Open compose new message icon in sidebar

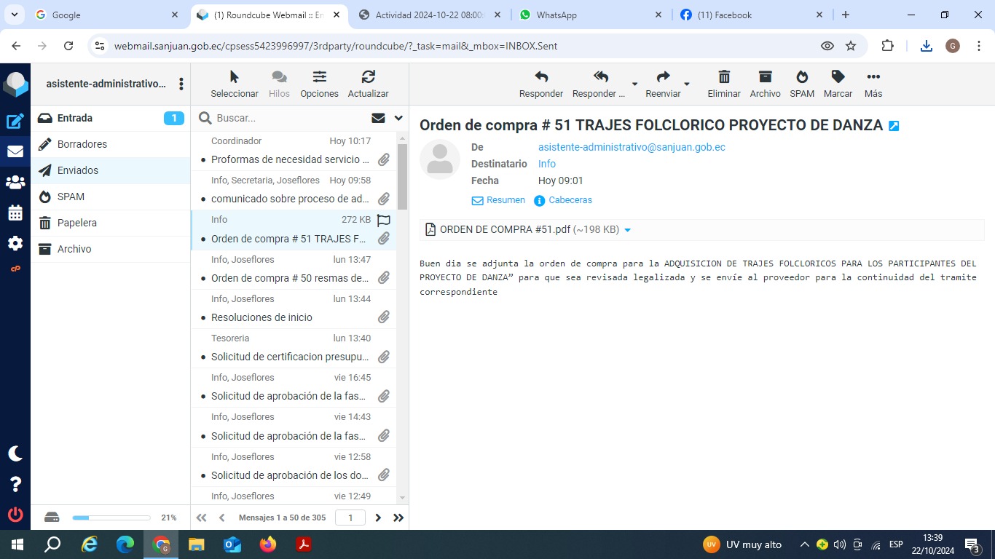click(x=15, y=122)
